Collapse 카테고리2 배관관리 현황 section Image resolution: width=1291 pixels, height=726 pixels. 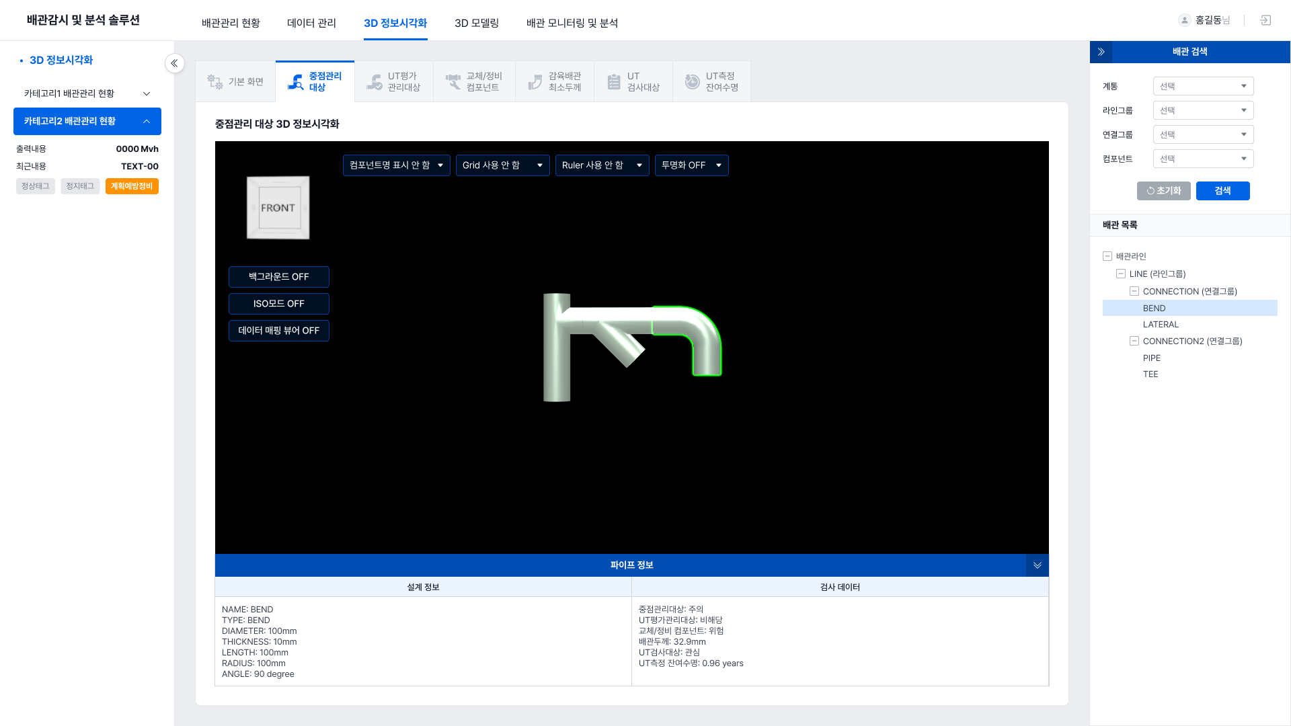click(x=87, y=122)
